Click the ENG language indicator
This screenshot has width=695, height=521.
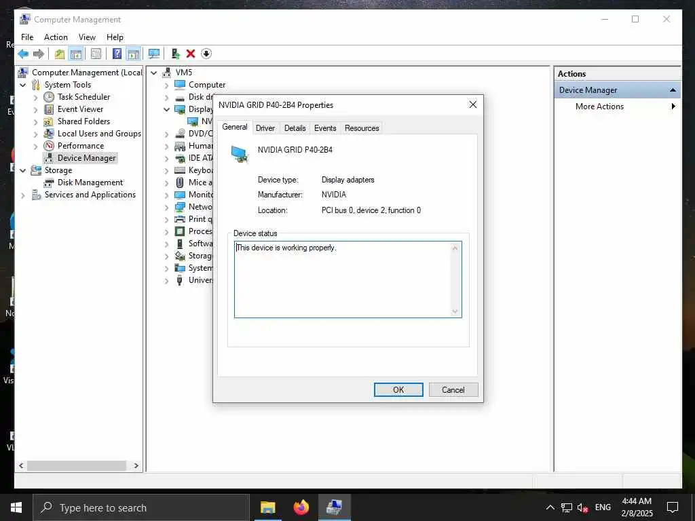[603, 507]
